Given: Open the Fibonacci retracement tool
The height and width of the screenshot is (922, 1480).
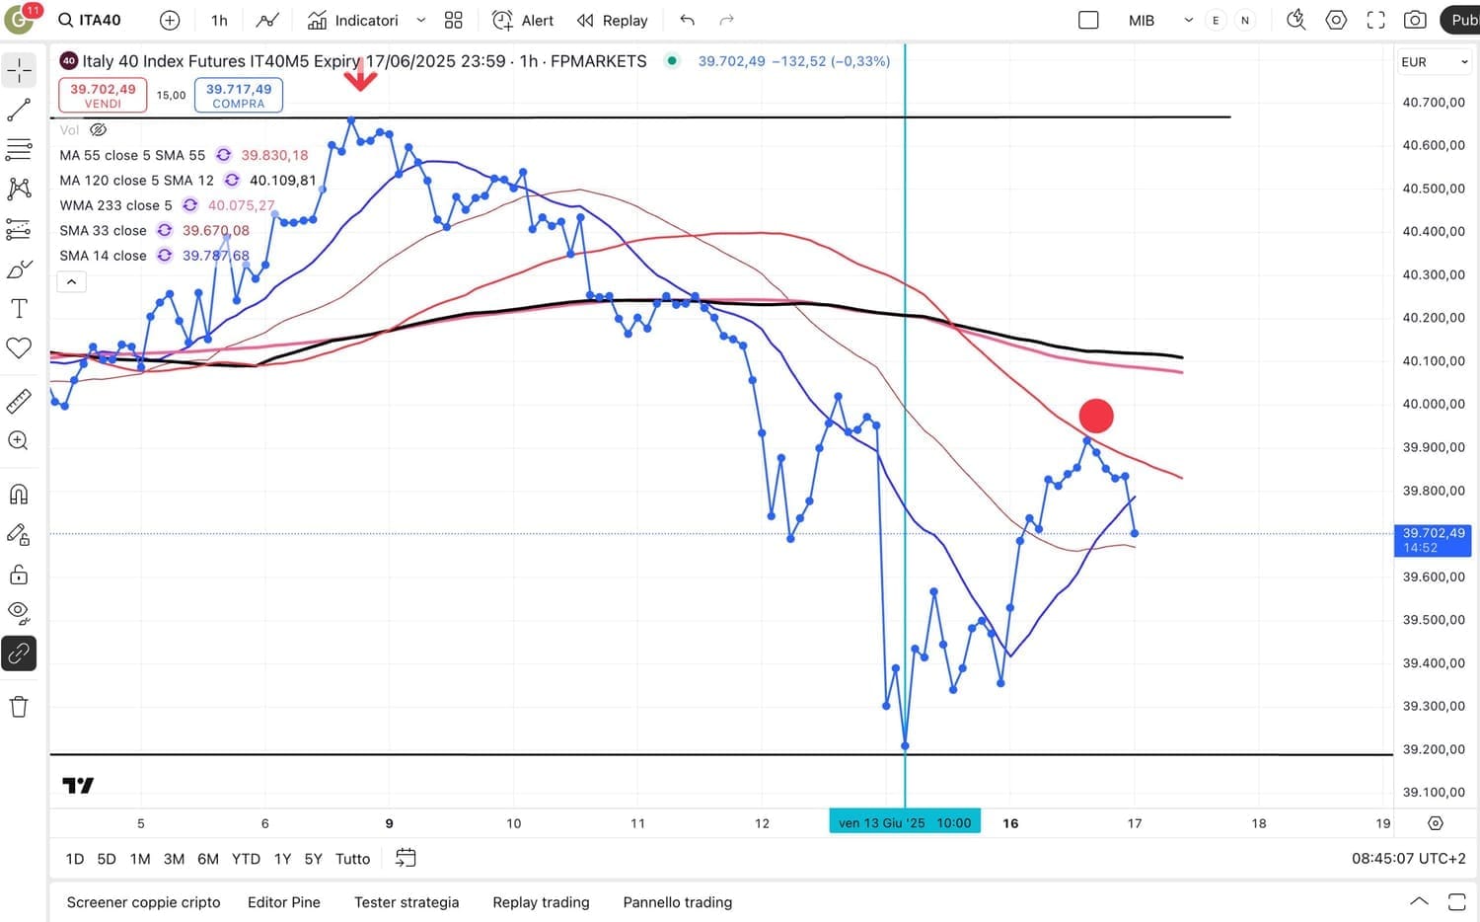Looking at the screenshot, I should coord(19,150).
